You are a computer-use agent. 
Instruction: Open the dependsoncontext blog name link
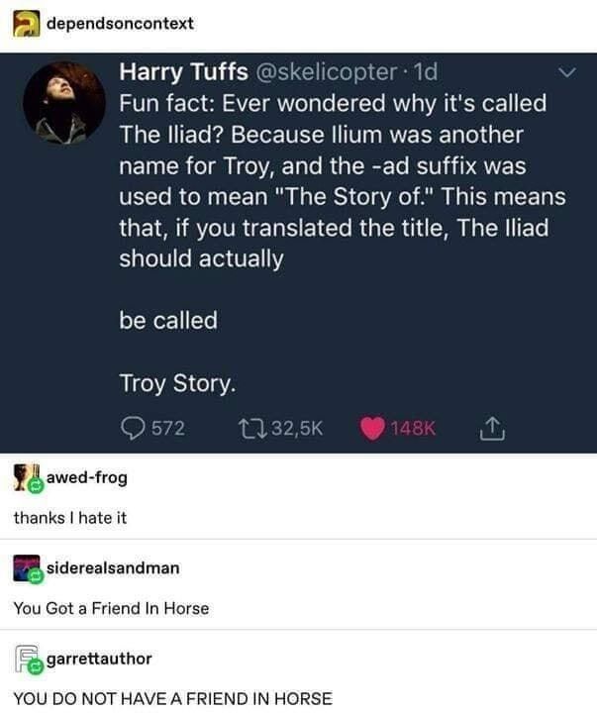click(120, 24)
